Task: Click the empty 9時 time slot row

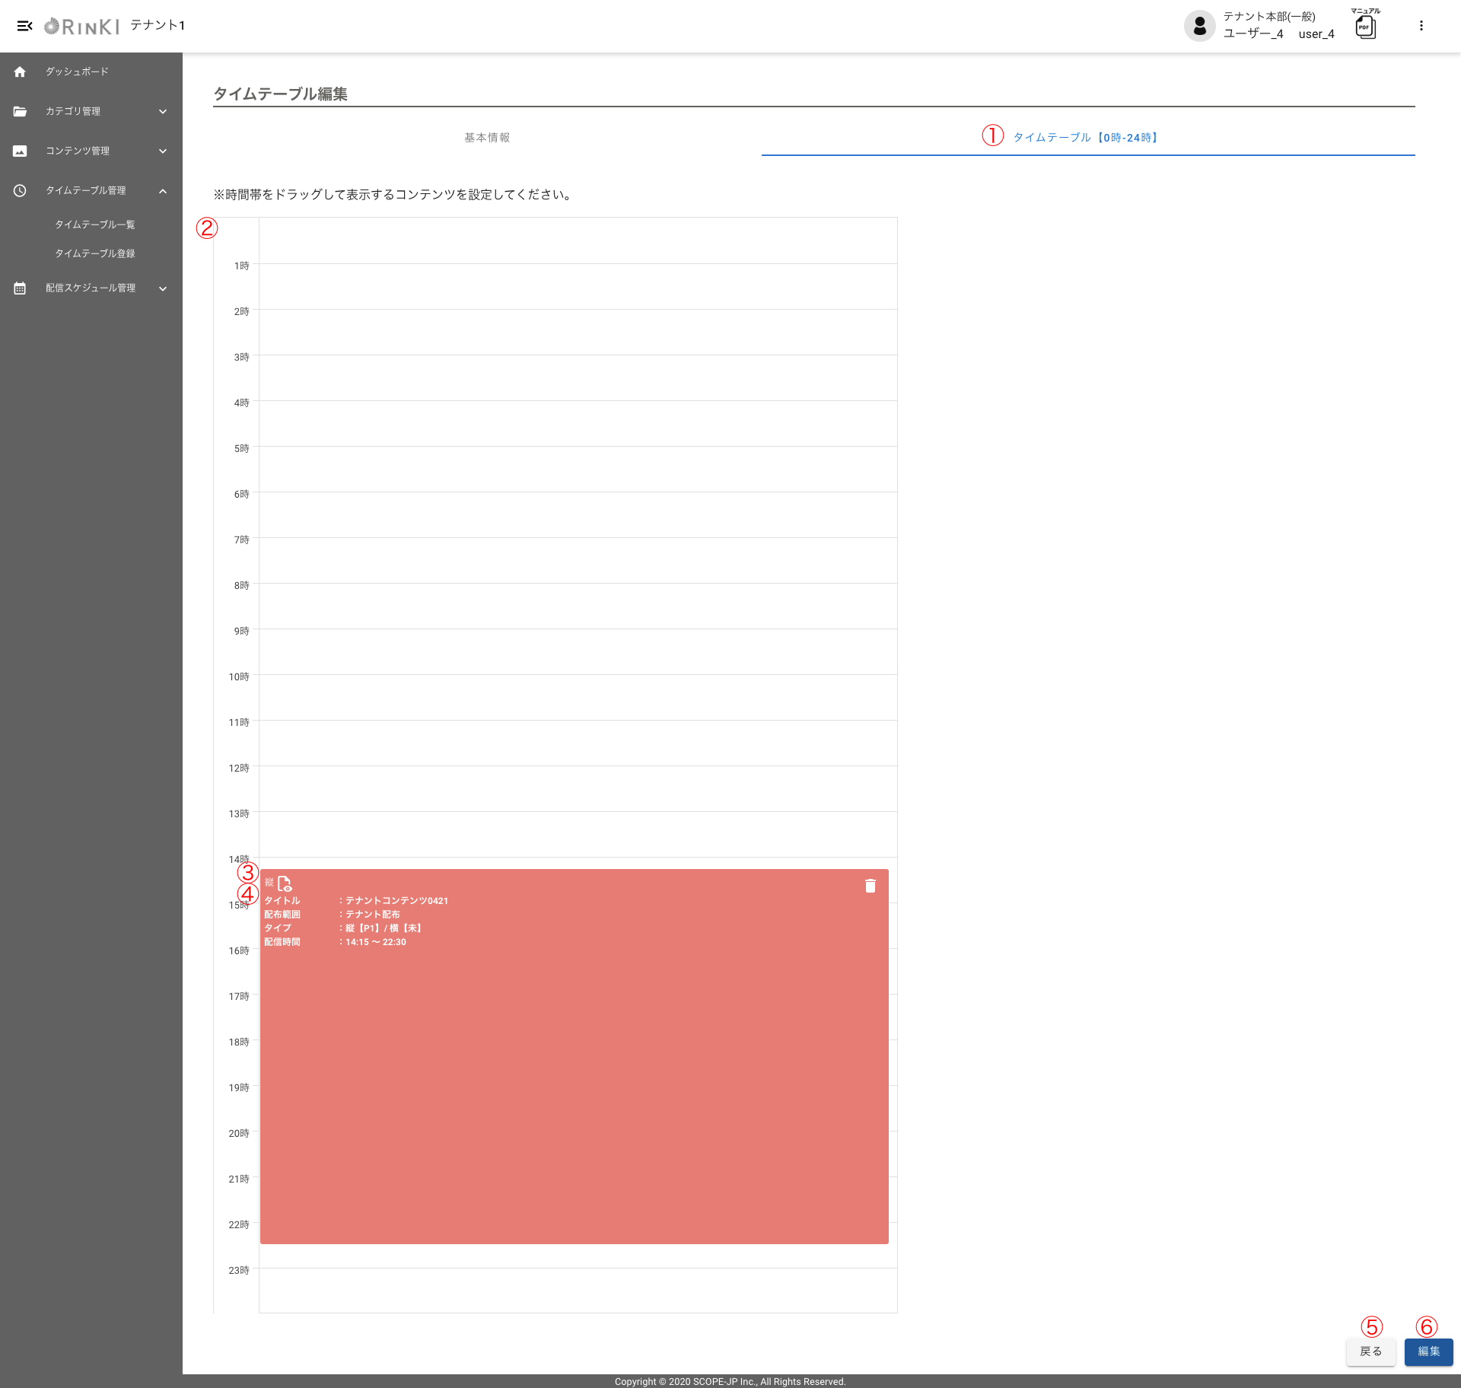Action: tap(578, 651)
